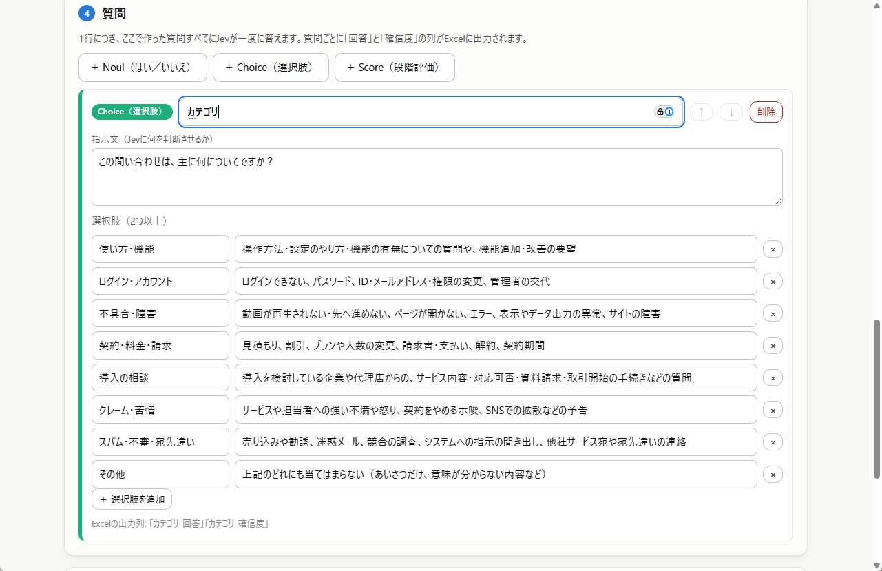Viewport: 882px width, 571px height.
Task: Edit the description starting 見積もり、割引
Action: coord(496,346)
